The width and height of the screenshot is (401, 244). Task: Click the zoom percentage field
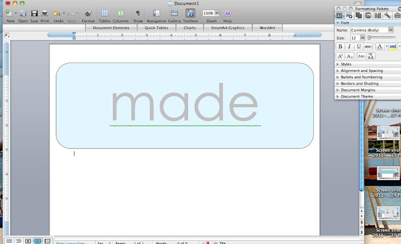point(209,13)
